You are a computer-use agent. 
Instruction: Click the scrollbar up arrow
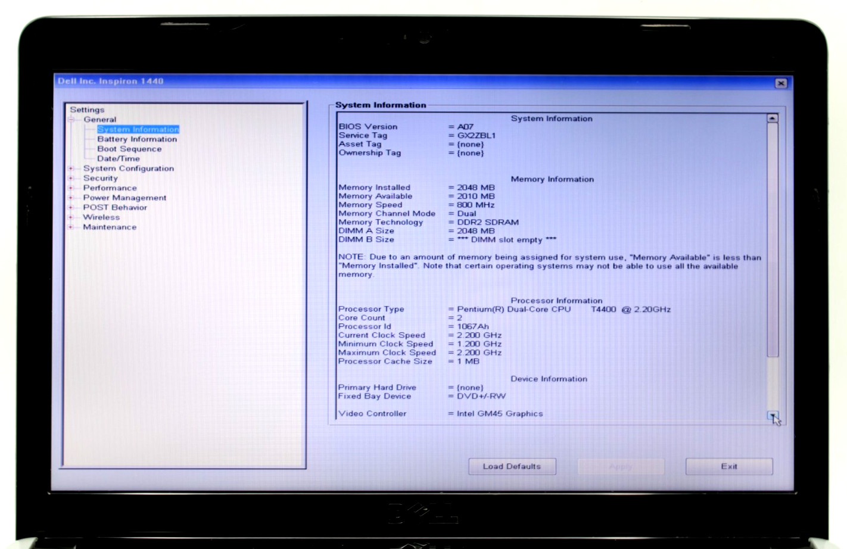pyautogui.click(x=772, y=118)
